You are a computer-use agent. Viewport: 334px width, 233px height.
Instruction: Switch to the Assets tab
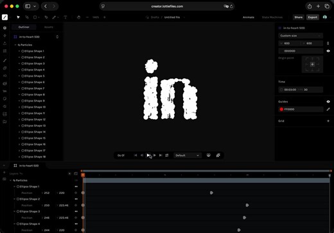pos(49,27)
